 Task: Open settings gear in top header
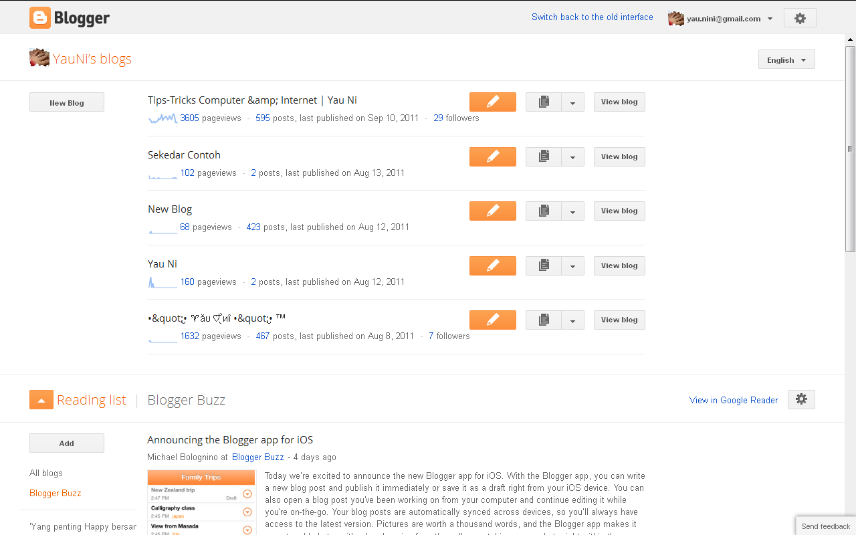tap(800, 18)
